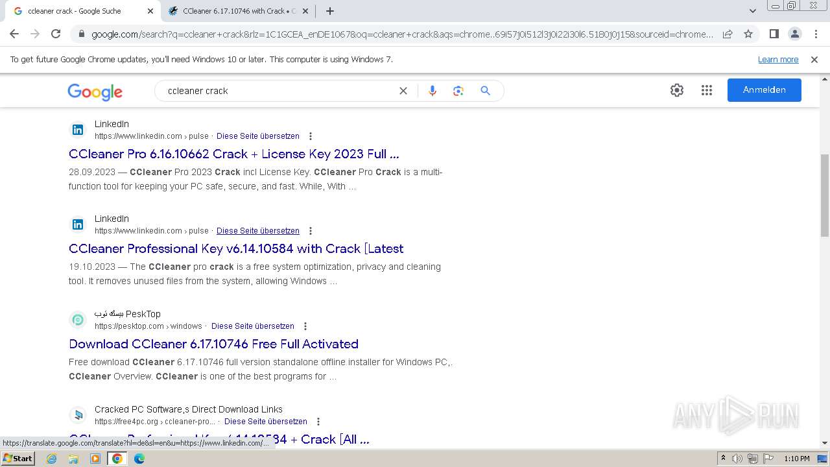
Task: Bookmark this page with the star icon
Action: [748, 34]
